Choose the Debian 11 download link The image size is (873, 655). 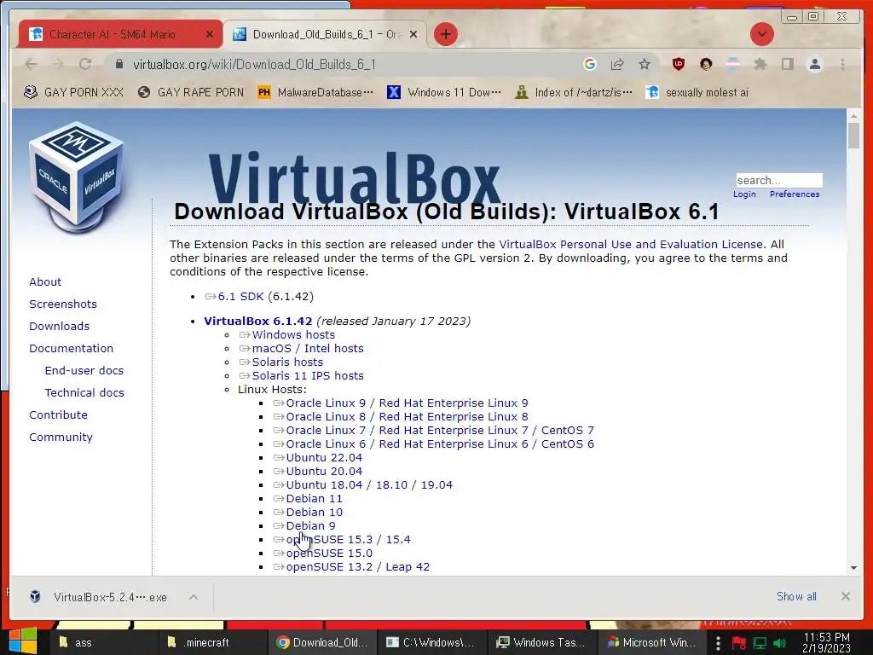click(x=308, y=498)
